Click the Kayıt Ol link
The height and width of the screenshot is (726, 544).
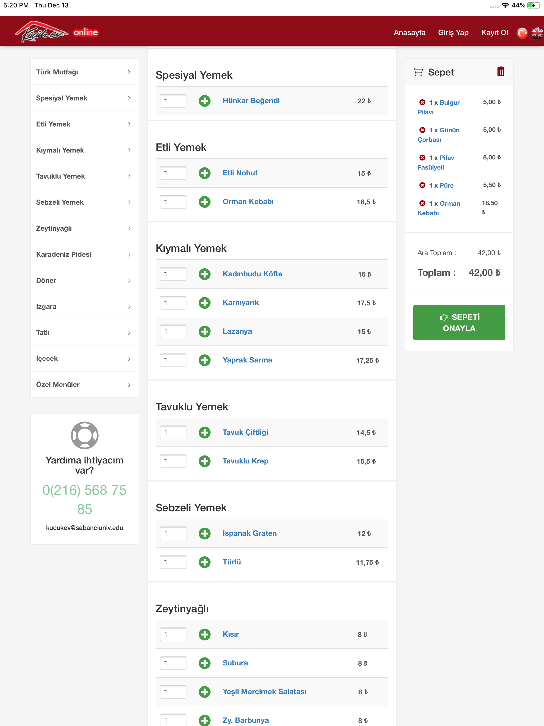[x=494, y=32]
